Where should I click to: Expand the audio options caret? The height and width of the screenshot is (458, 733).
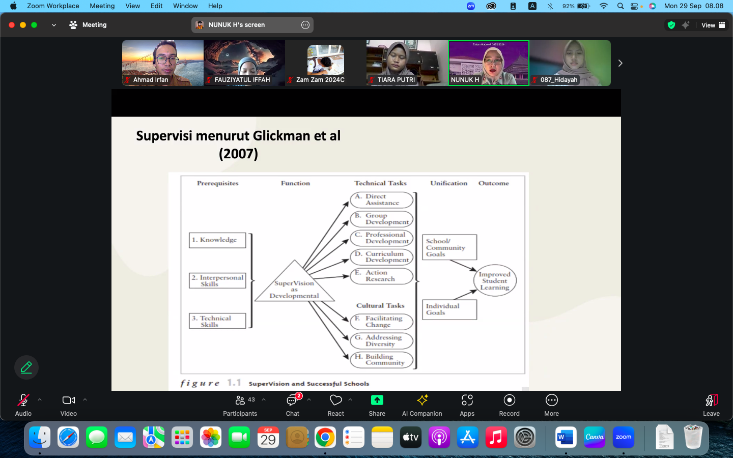[x=40, y=400]
